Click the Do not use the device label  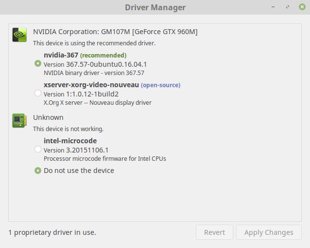pyautogui.click(x=79, y=171)
